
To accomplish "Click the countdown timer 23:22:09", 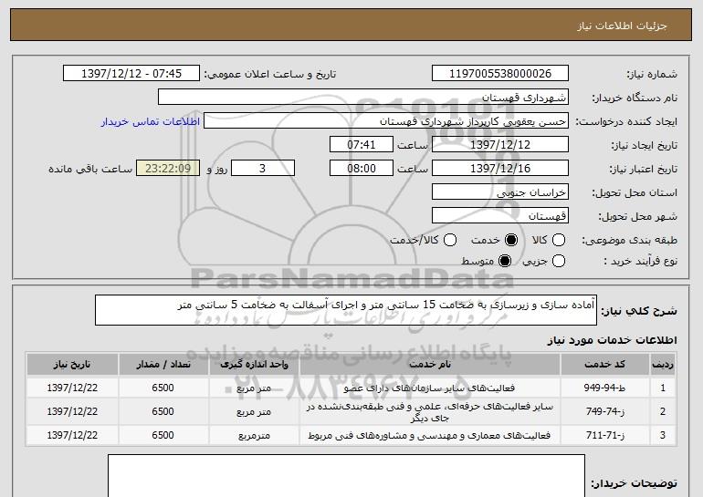I will (x=168, y=169).
